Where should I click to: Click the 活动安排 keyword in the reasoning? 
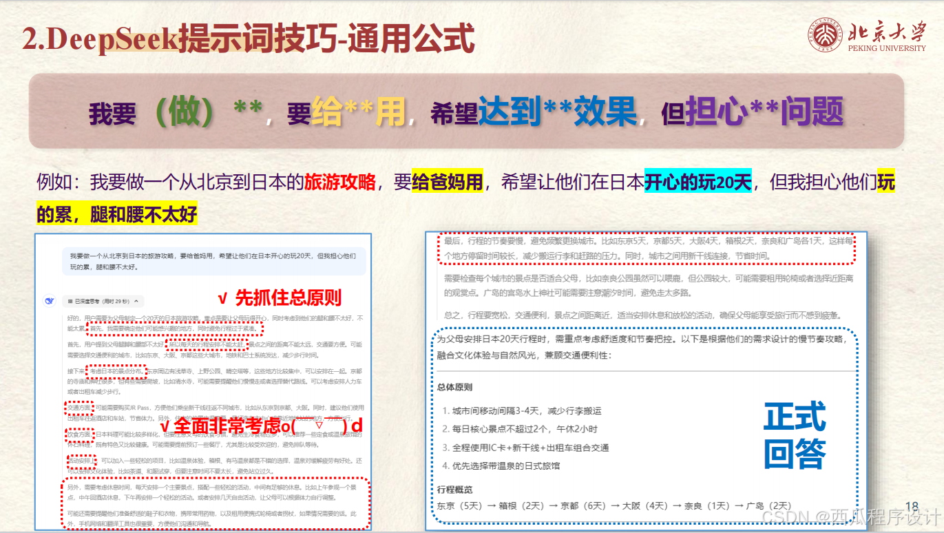point(80,460)
